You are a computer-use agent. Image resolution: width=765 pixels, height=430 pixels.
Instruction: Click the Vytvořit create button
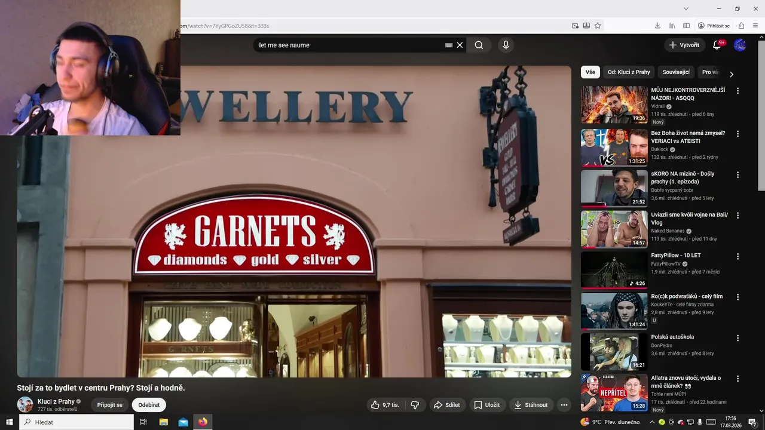click(x=684, y=45)
